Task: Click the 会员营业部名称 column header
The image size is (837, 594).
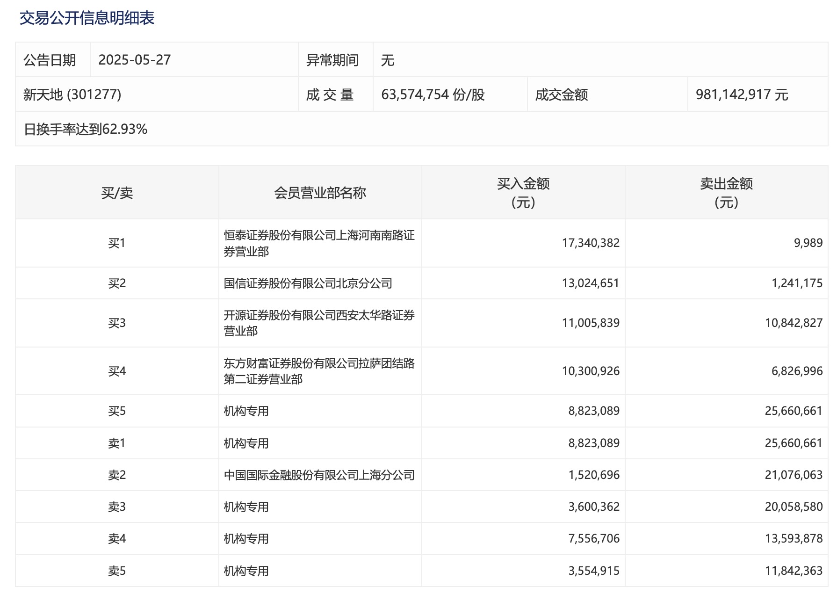Action: (320, 193)
